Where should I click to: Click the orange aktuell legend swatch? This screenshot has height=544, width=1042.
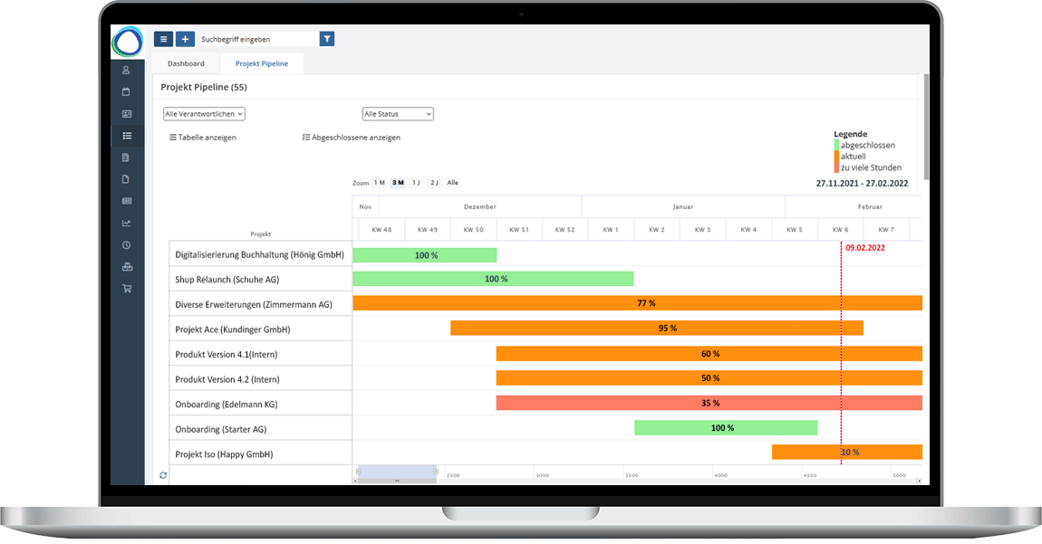[x=836, y=157]
